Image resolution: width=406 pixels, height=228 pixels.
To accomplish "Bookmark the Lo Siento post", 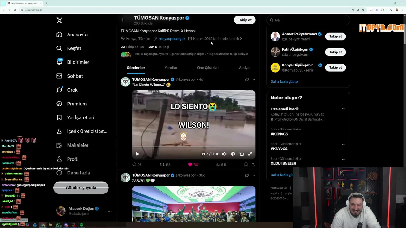I will coord(246,165).
